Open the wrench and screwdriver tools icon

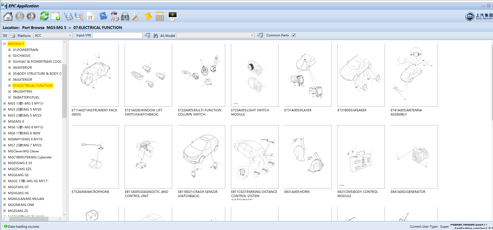(x=136, y=16)
